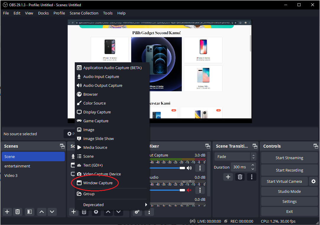Decrease Duration with down stepper arrow
Viewport: 320px width, 225px height.
253,169
